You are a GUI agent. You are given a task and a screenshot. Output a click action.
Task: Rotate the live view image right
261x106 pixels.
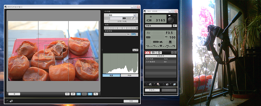[73, 94]
